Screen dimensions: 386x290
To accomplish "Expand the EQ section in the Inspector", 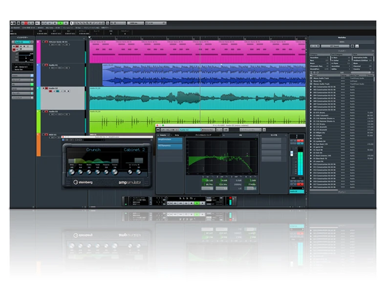I will pos(22,85).
